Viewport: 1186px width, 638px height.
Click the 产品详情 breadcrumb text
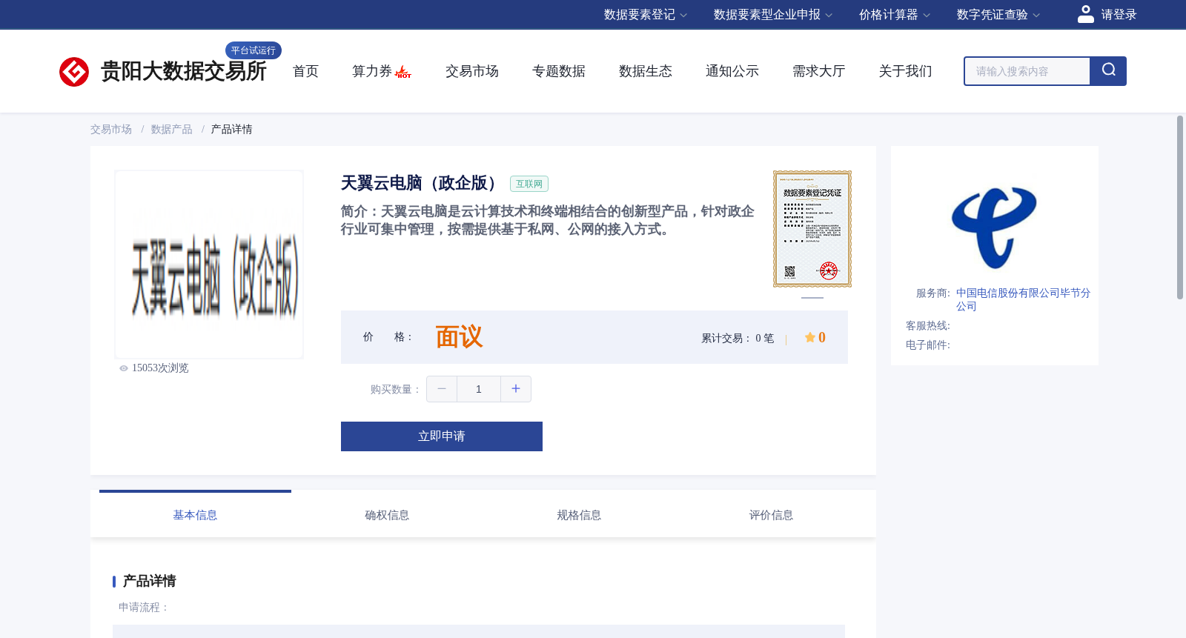231,130
